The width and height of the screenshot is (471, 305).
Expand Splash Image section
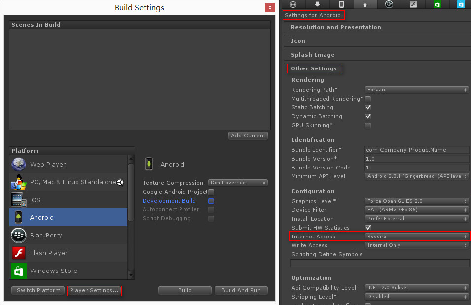[x=377, y=55]
